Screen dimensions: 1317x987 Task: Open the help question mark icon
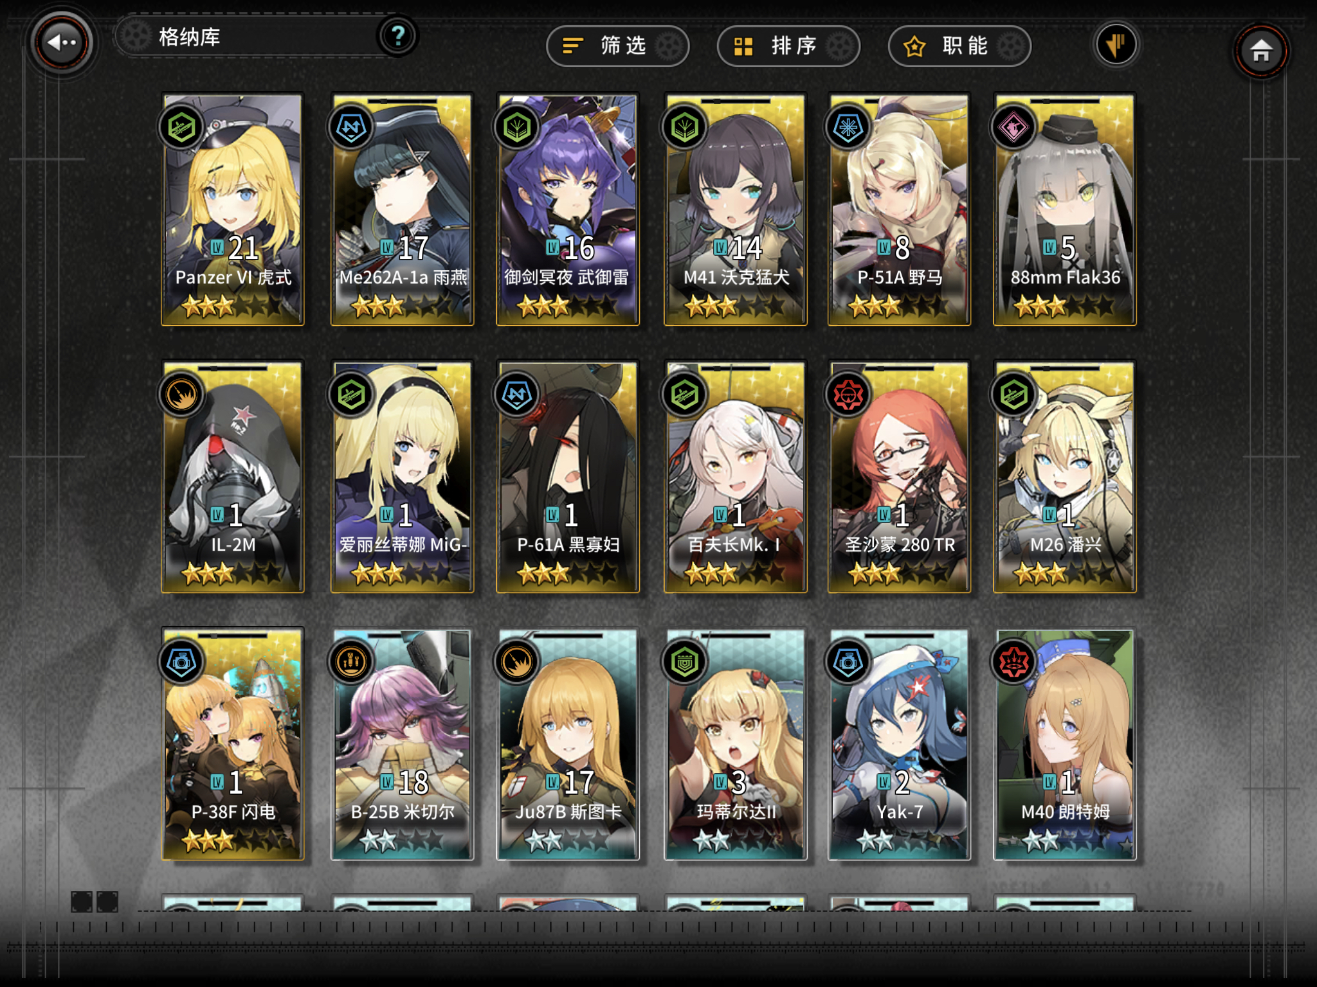tap(398, 35)
